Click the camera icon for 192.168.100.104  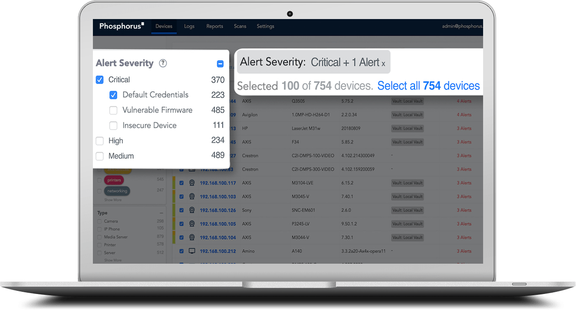click(192, 238)
